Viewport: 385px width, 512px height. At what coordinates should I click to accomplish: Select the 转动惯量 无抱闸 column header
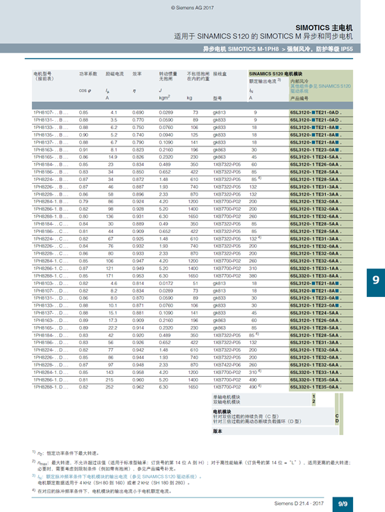coord(167,76)
